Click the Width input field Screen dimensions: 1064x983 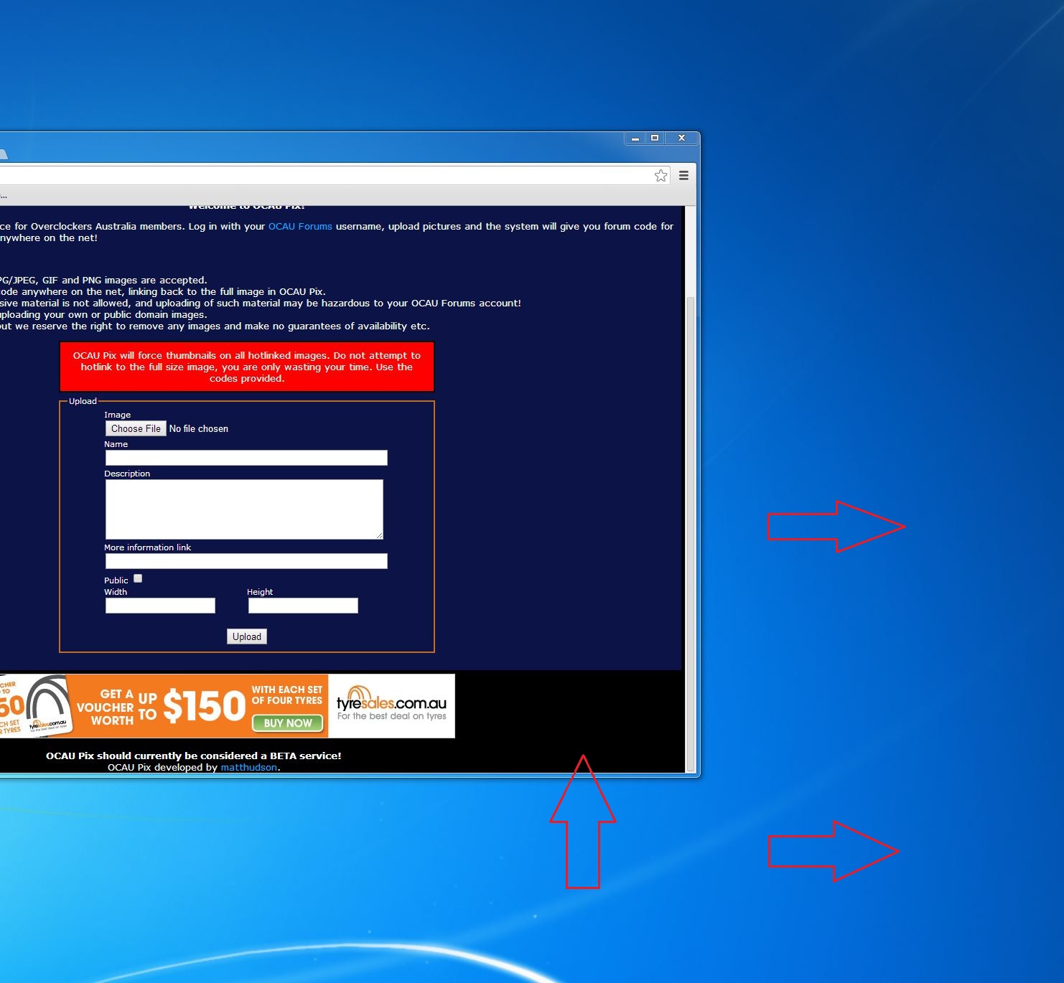160,606
